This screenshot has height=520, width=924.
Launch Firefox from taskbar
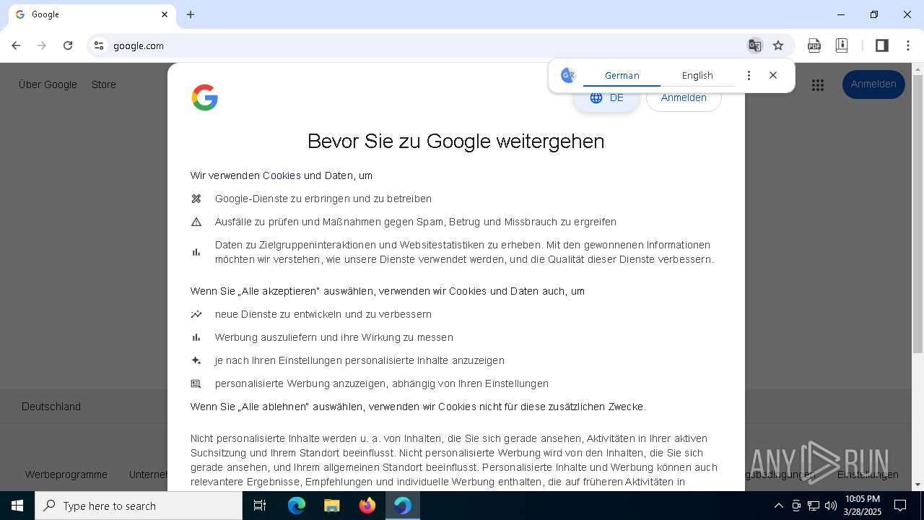tap(367, 506)
